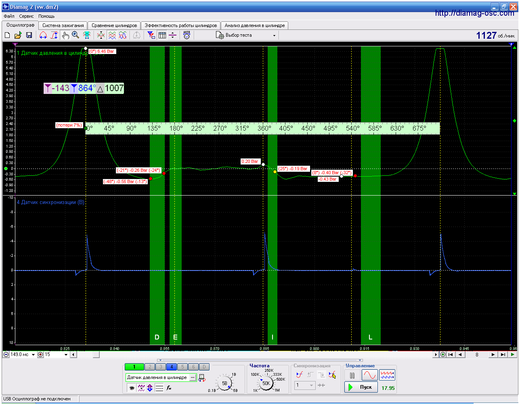Click the crossed red-green waveform compress icon

[x=101, y=35]
